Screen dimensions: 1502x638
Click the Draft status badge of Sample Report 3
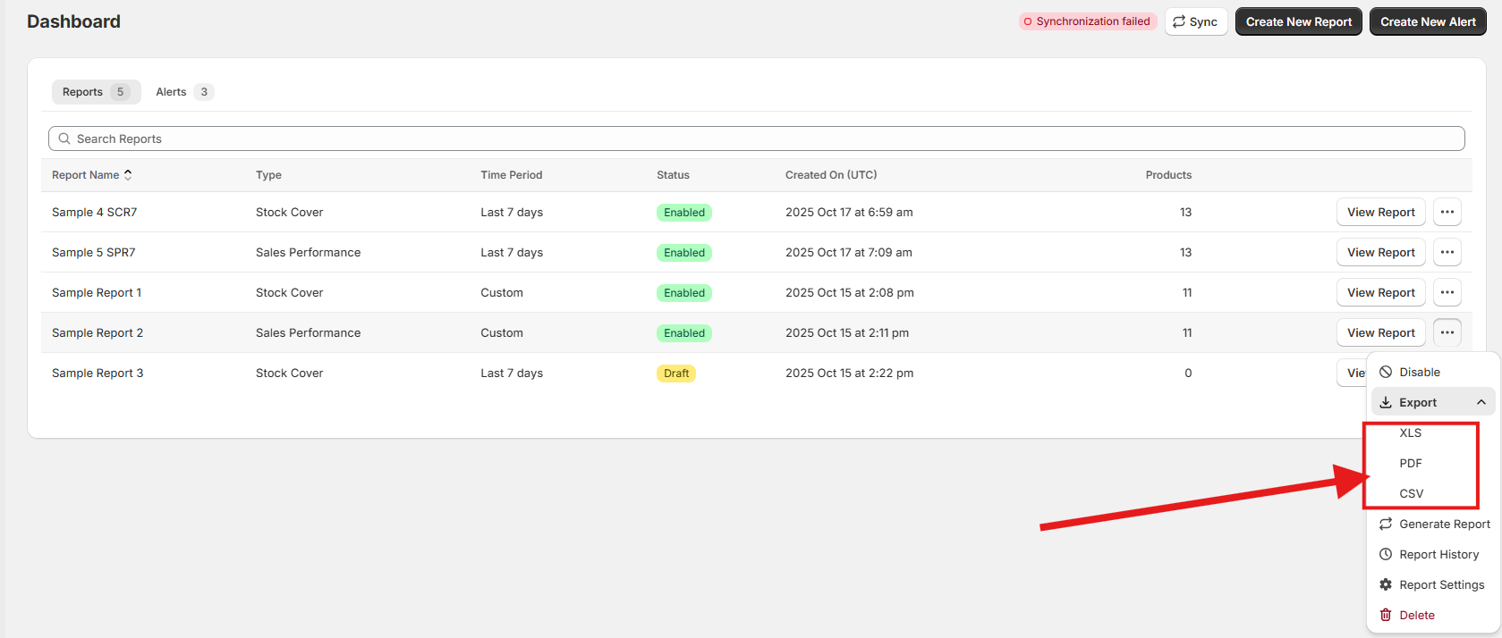pyautogui.click(x=676, y=373)
